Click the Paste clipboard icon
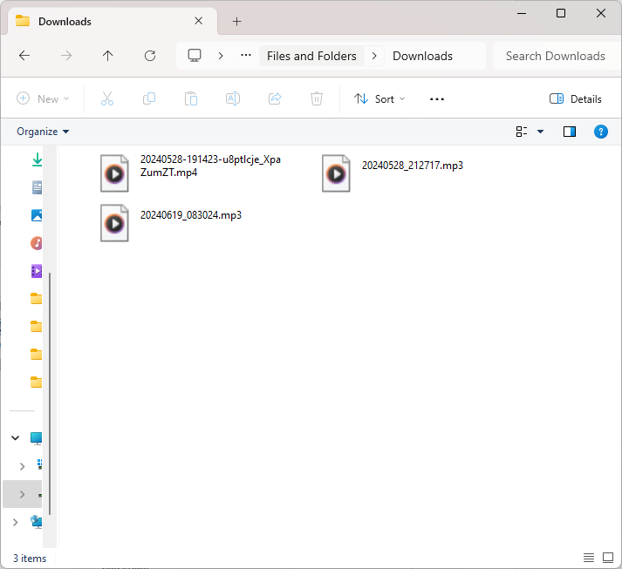This screenshot has height=569, width=622. (191, 98)
